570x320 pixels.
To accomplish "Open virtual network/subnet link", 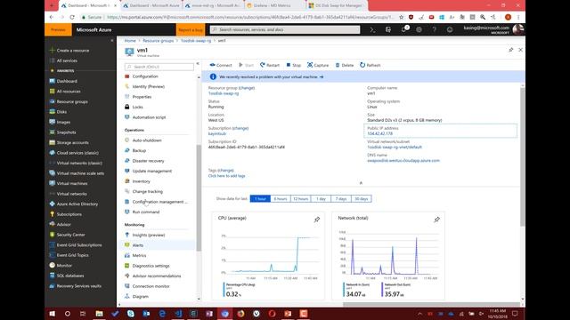I will coord(395,147).
